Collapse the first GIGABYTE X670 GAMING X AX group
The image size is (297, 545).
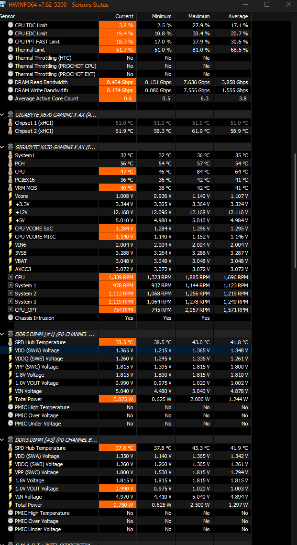2,114
